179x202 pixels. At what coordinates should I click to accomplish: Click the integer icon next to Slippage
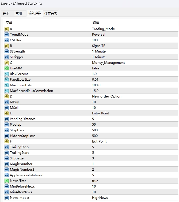[x=7, y=158]
